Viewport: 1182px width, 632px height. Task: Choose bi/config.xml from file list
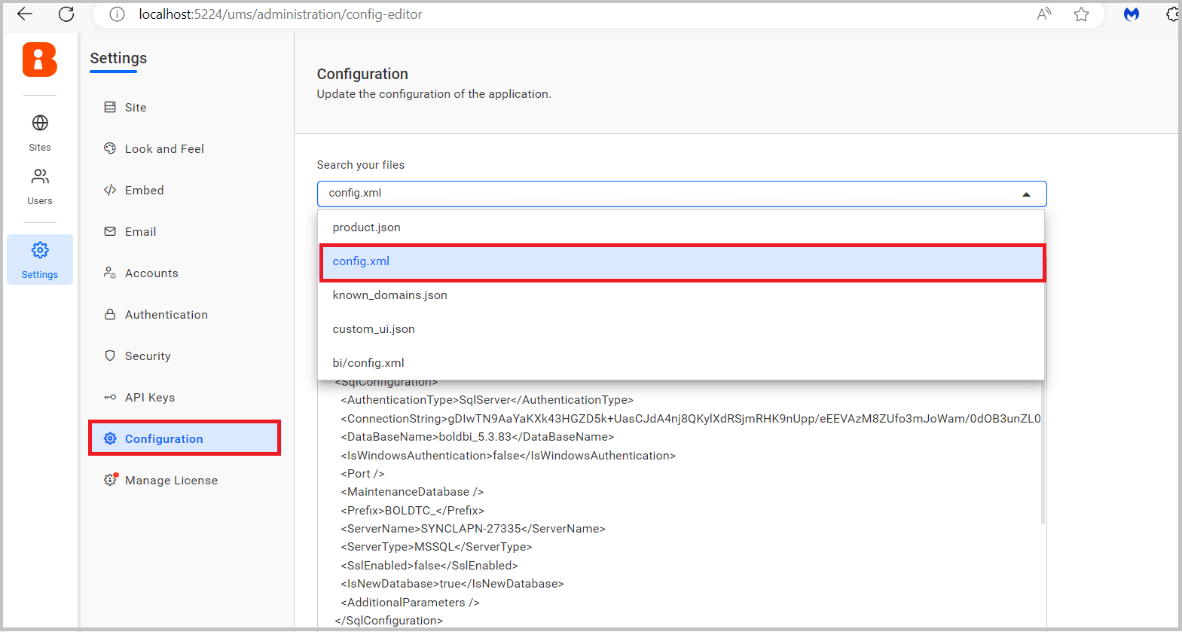click(x=681, y=363)
